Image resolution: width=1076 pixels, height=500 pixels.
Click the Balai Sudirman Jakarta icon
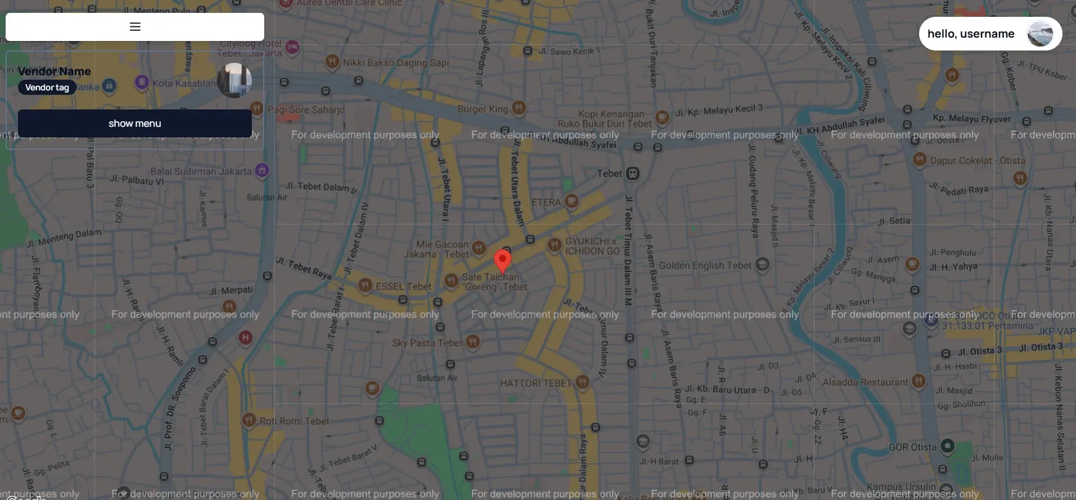tap(262, 170)
